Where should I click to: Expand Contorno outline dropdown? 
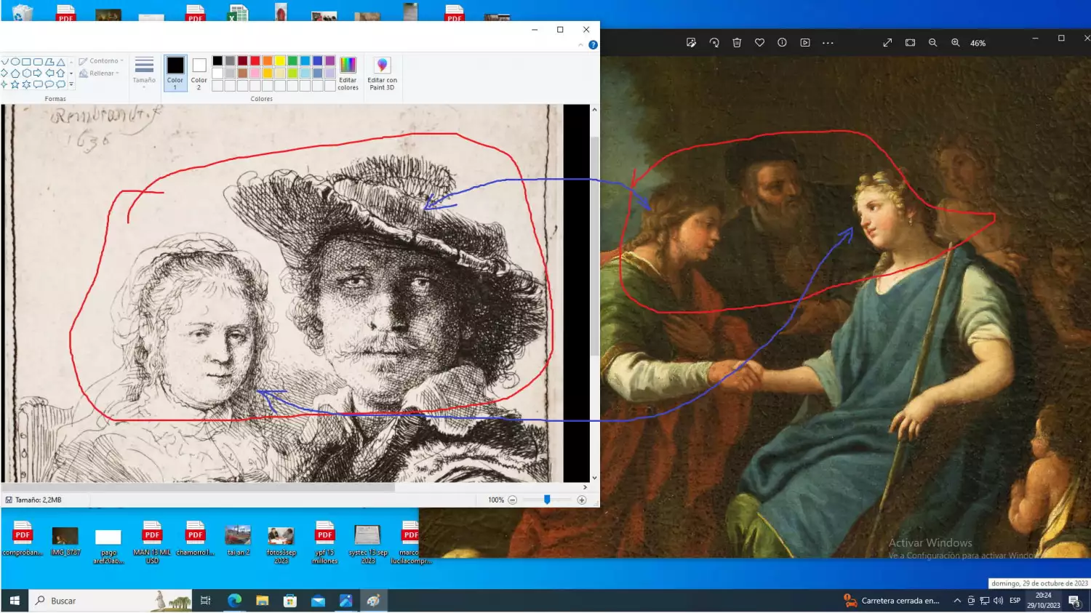[x=102, y=61]
